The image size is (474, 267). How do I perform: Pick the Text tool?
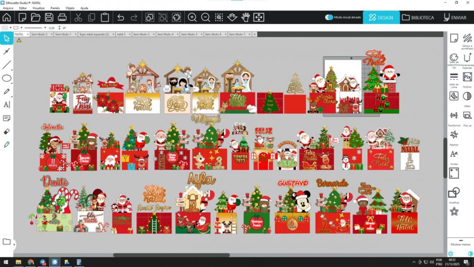tap(7, 105)
